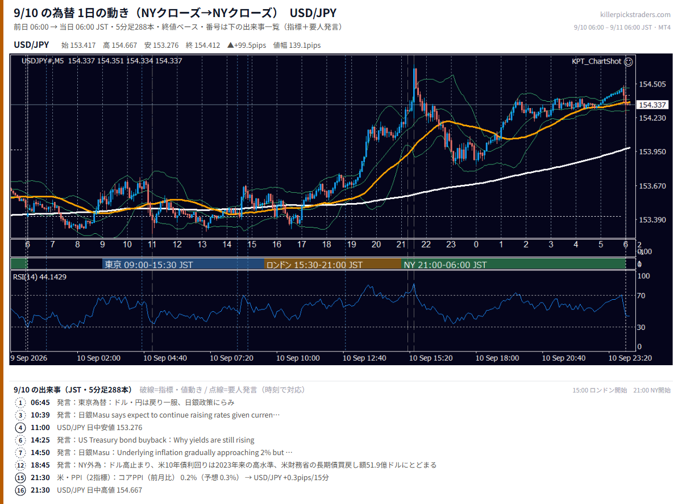Click the USDJPY#,M5 chart symbol label
The width and height of the screenshot is (682, 504).
43,61
